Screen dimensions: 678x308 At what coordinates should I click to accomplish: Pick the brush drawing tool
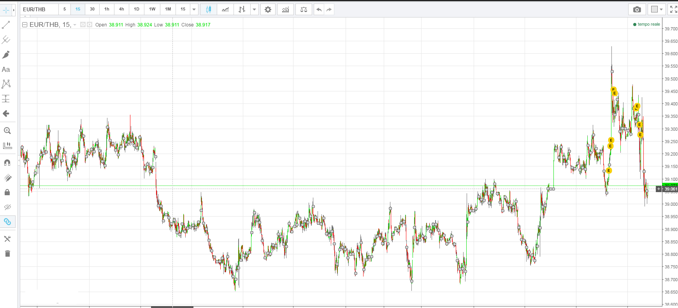[6, 55]
